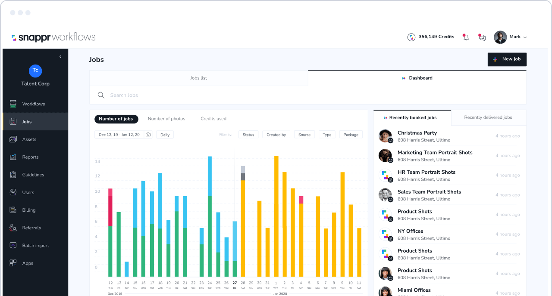The width and height of the screenshot is (552, 296).
Task: Open the notifications bell
Action: (x=465, y=37)
